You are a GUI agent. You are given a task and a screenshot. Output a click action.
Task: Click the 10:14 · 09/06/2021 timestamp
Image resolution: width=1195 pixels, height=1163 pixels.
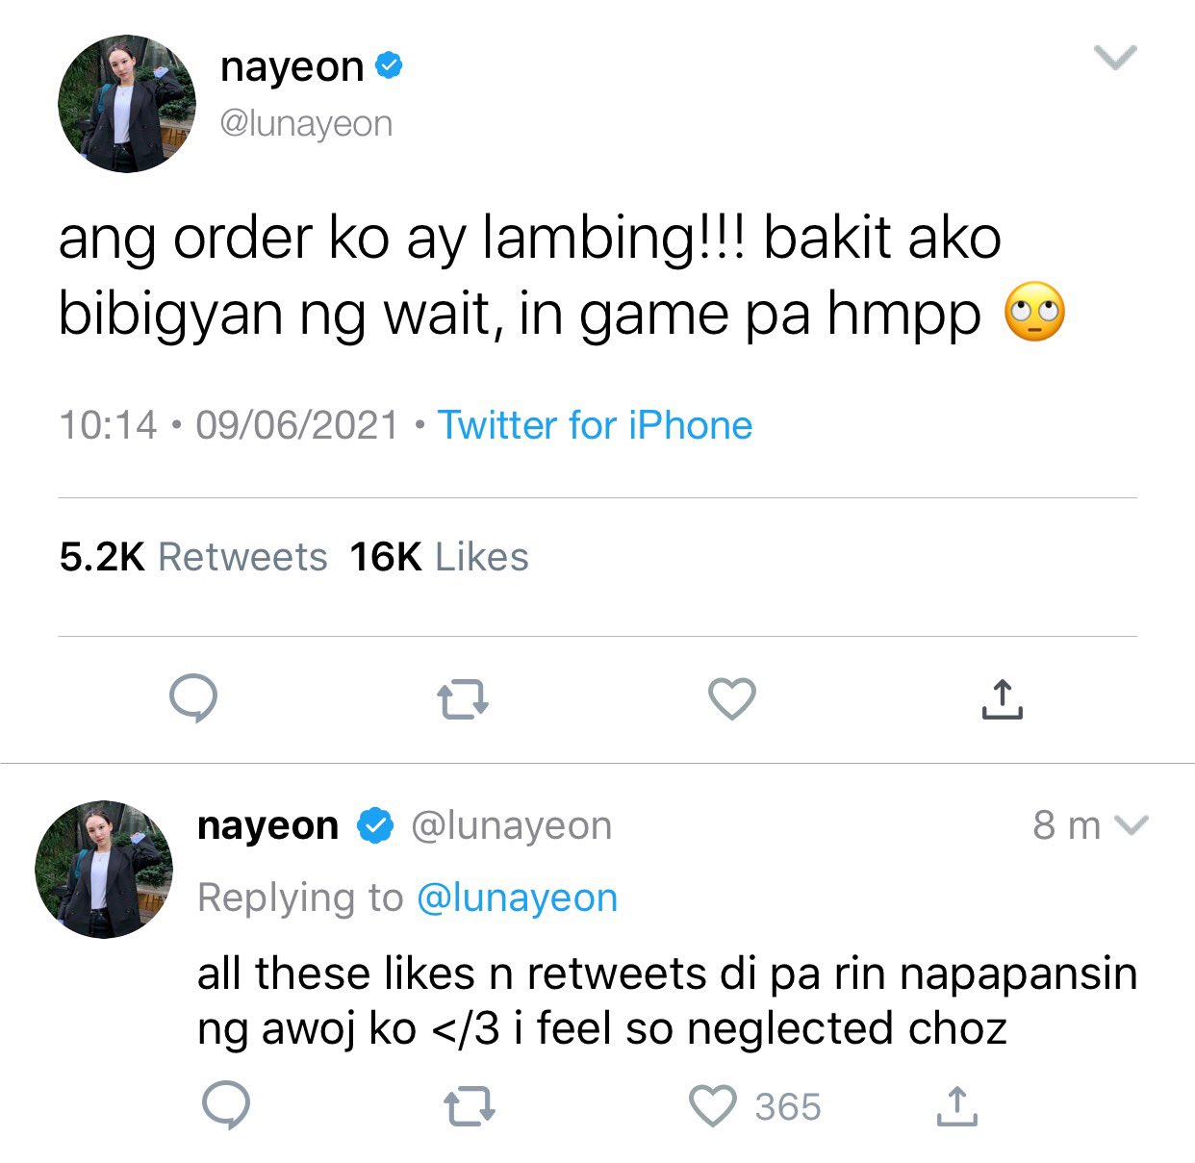pyautogui.click(x=229, y=425)
